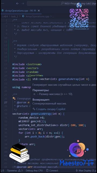97x173 pixels.
Task: Click the C++ file icon on the tab
Action: pyautogui.click(x=3, y=11)
